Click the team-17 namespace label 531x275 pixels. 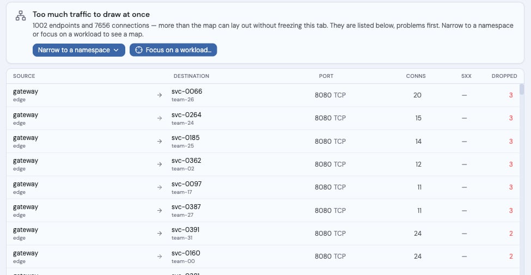[x=182, y=192]
